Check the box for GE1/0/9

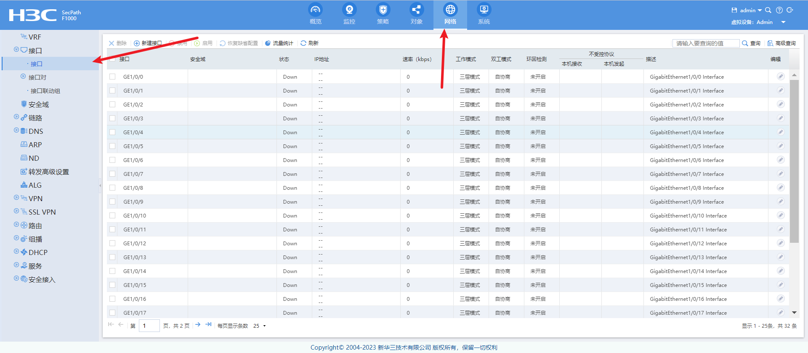pos(112,202)
